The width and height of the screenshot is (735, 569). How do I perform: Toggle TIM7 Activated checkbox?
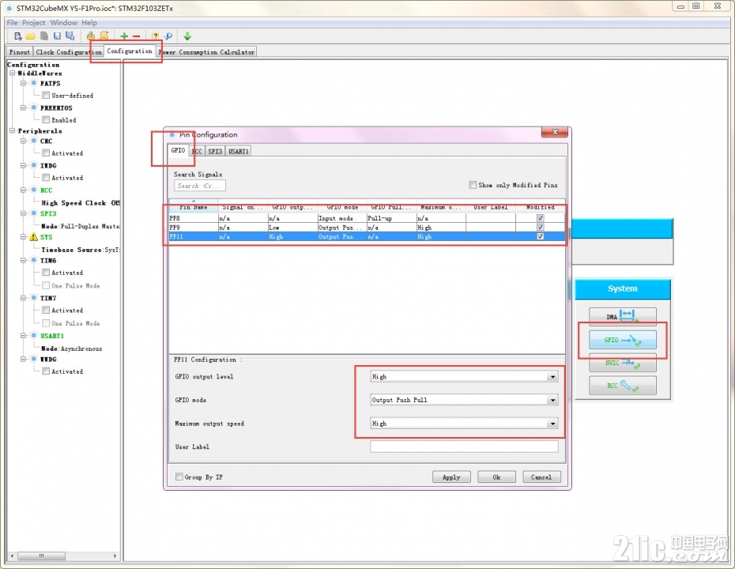click(x=46, y=310)
